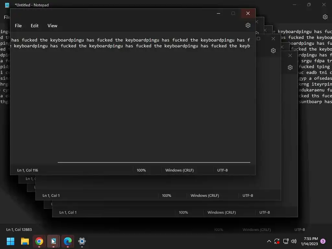Screen dimensions: 332x249
Task: Close the front Notepad window with highlighted X
Action: [x=248, y=13]
